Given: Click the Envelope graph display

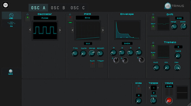Looking at the screenshot, I should pos(127,30).
